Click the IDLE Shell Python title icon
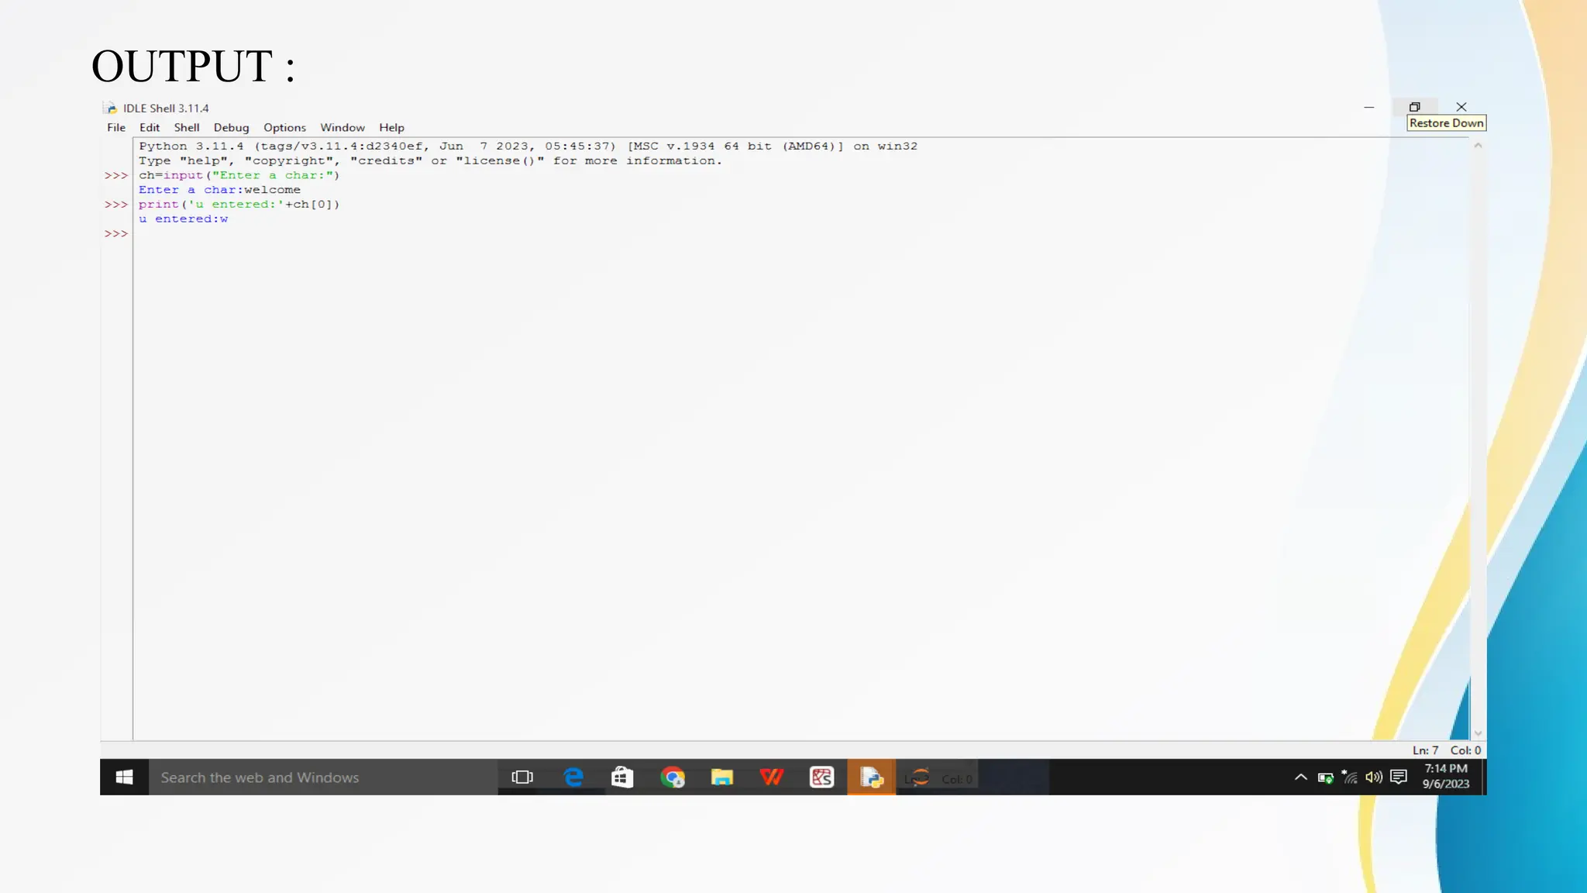The image size is (1587, 893). (x=110, y=108)
